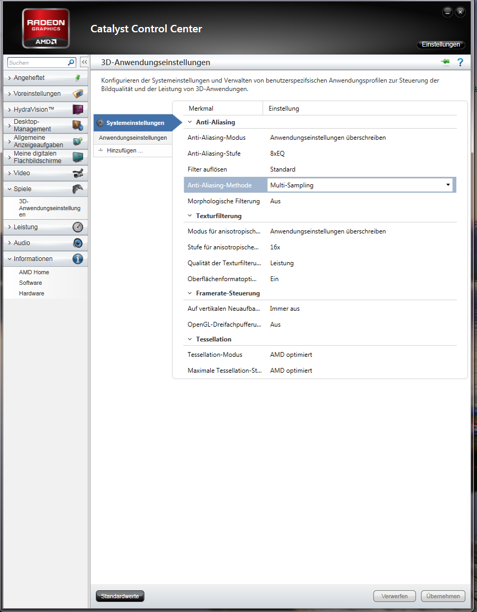Click the OpenGL-Dreifachpufferung Aus value

pos(275,325)
